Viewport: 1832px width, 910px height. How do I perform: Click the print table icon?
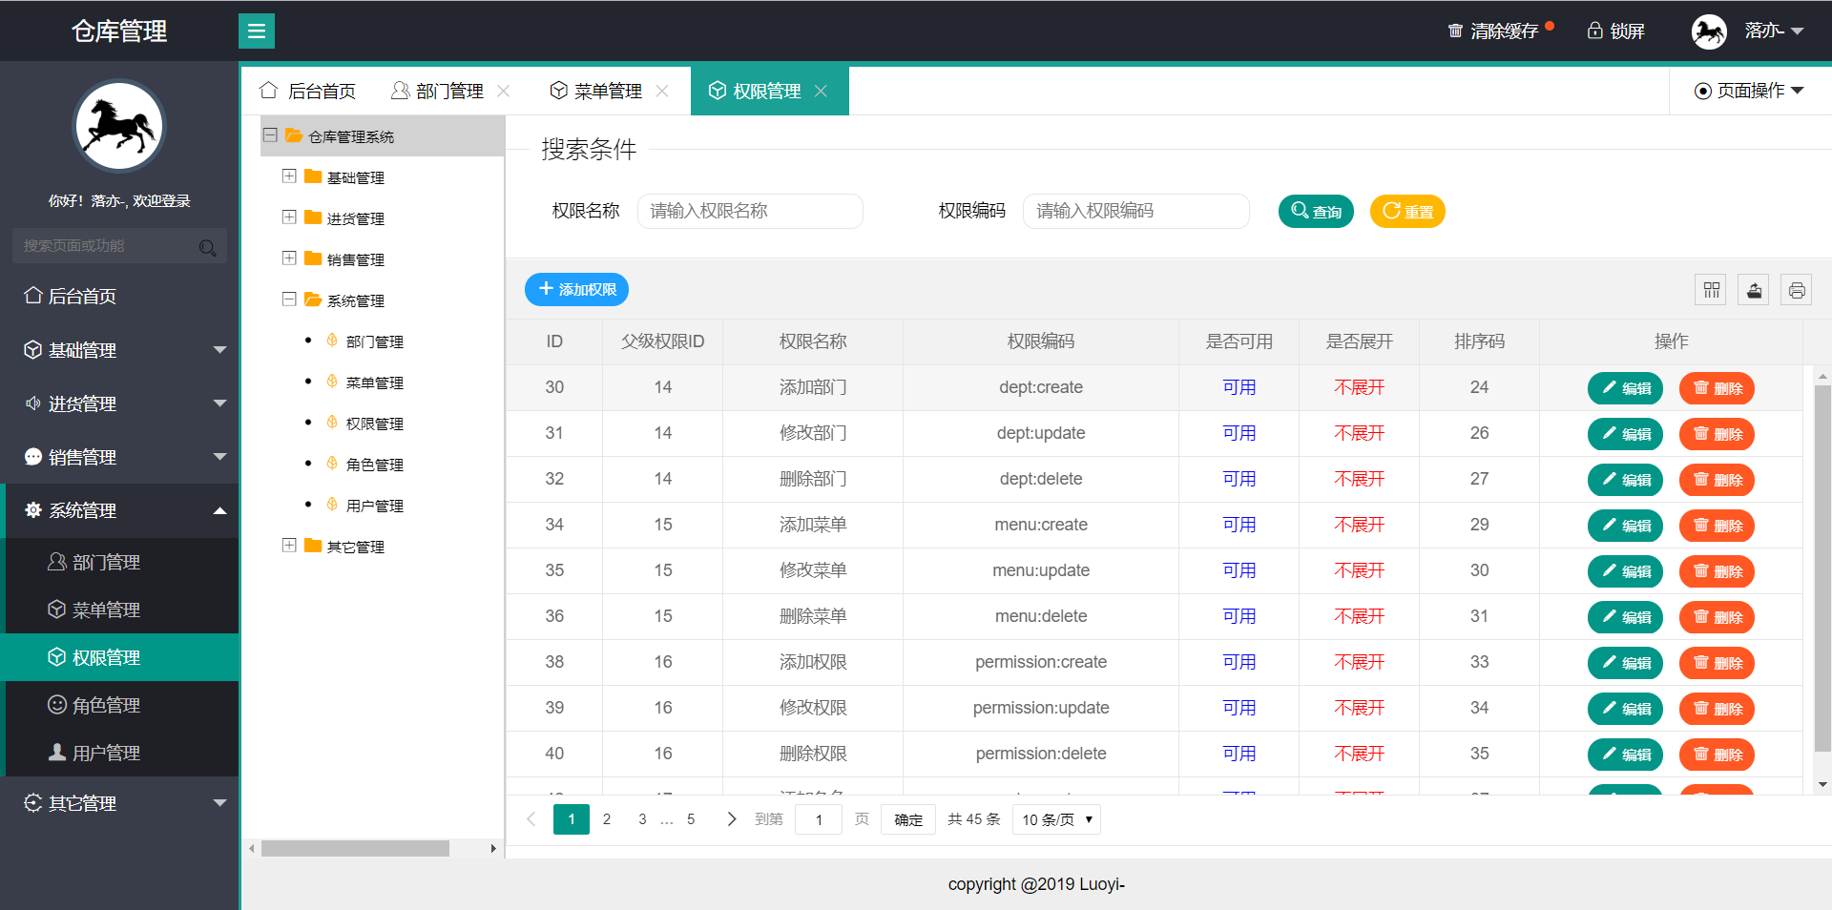click(x=1797, y=290)
